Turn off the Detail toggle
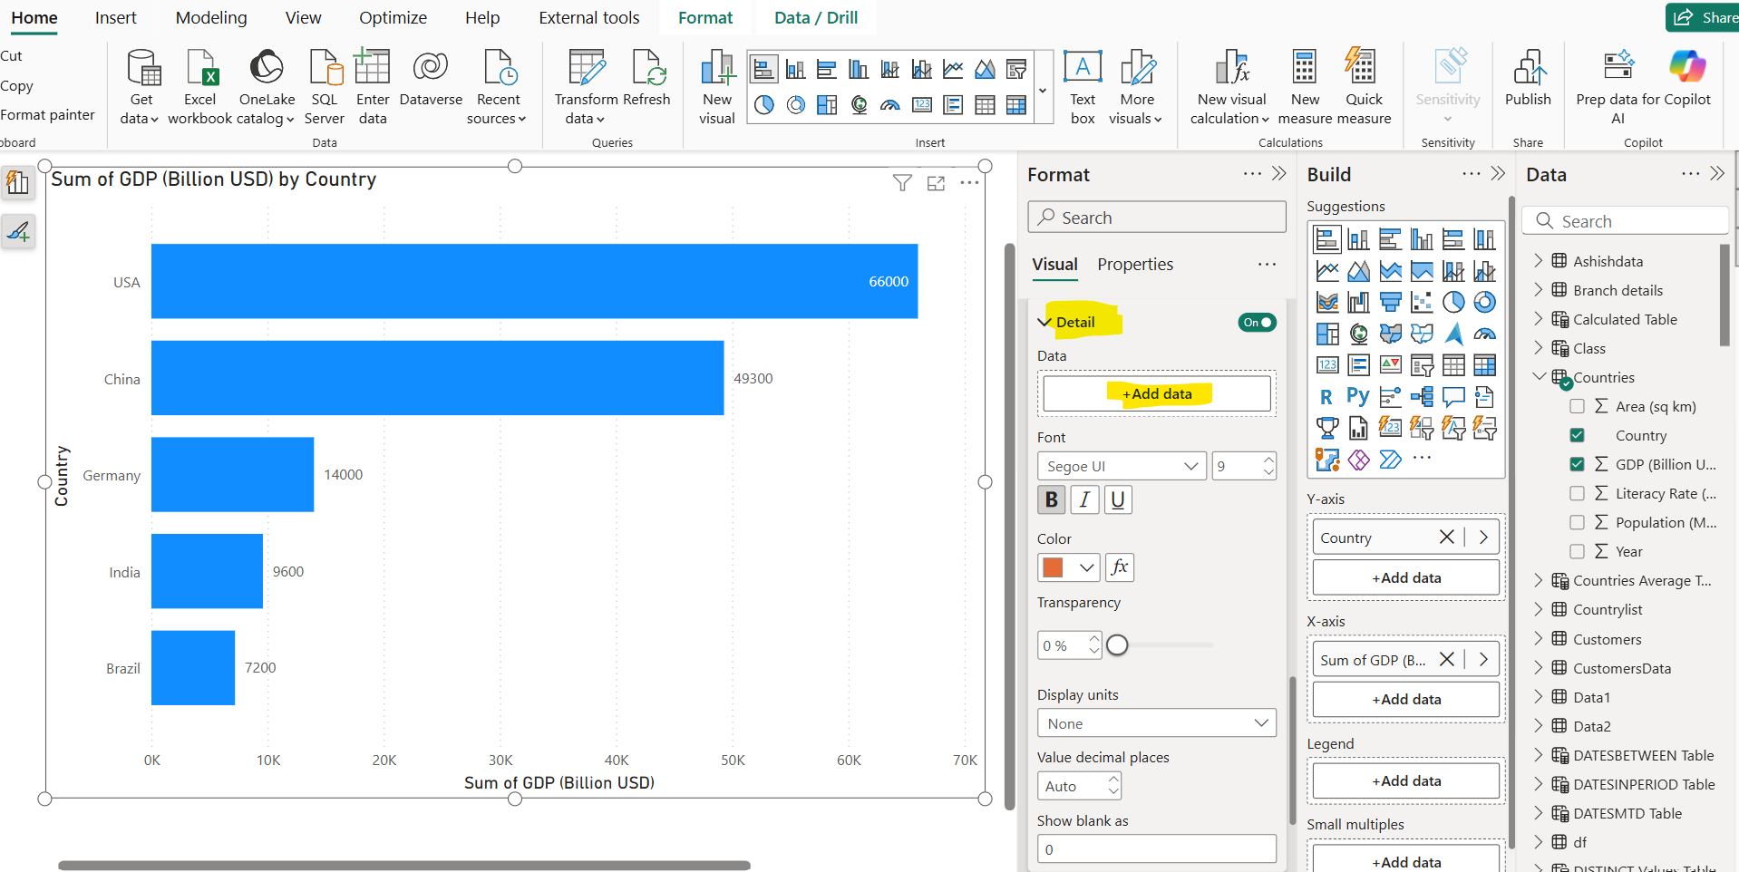 coord(1257,322)
